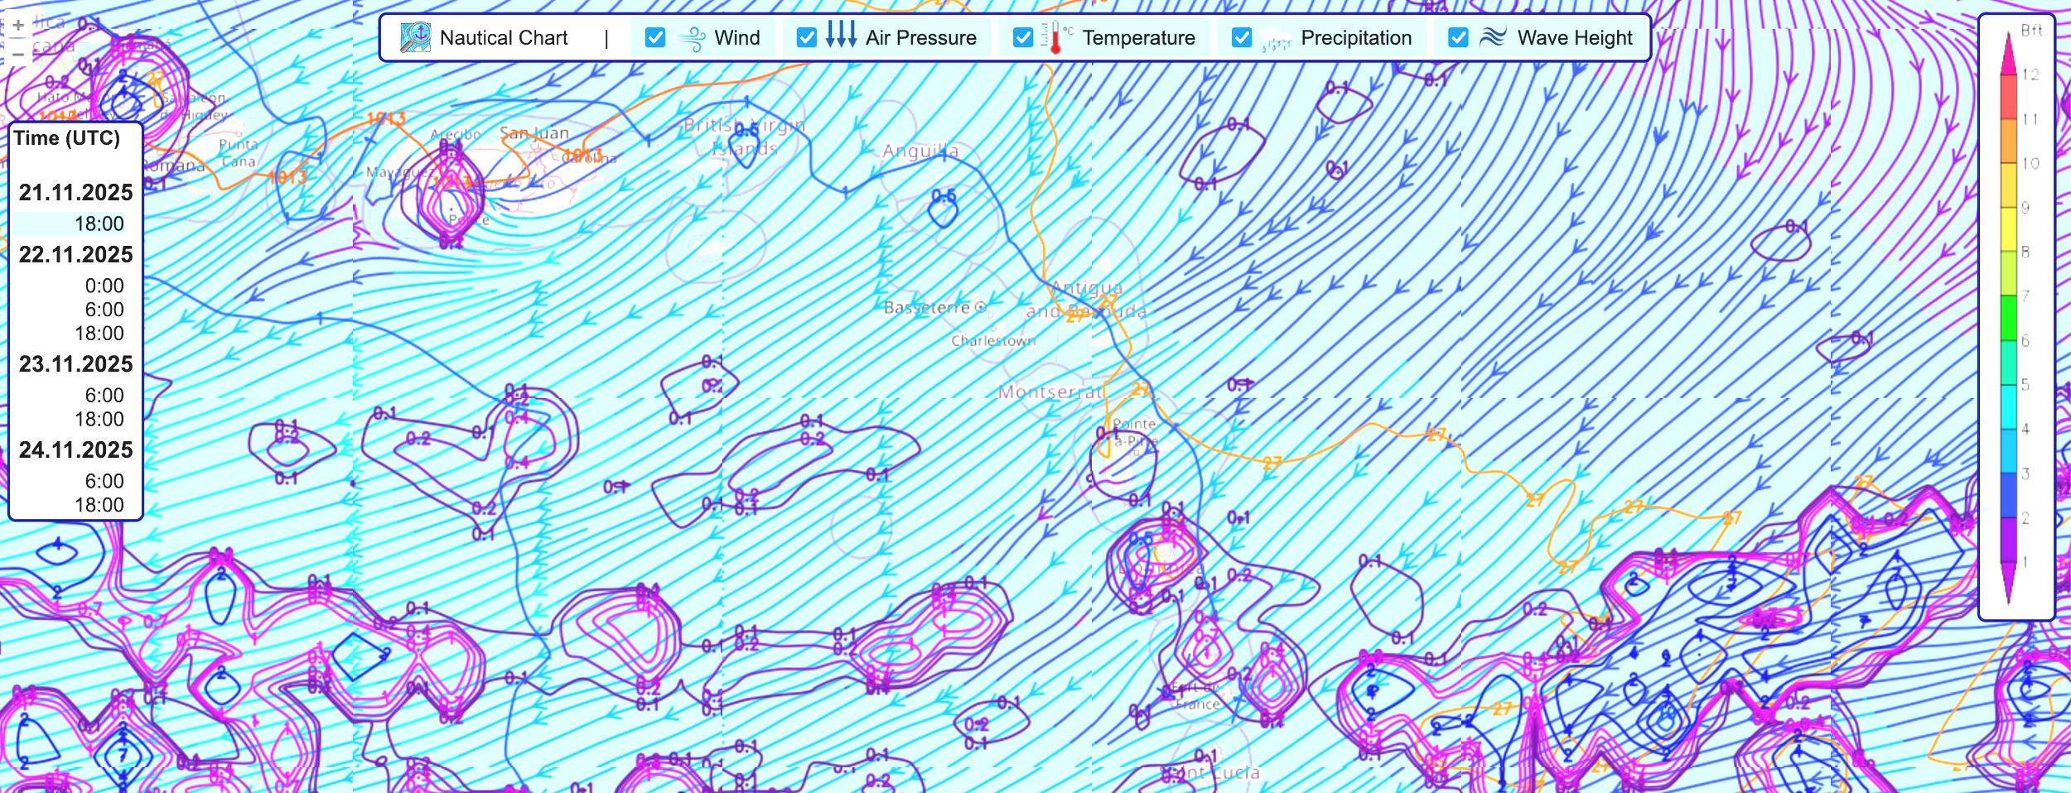The height and width of the screenshot is (793, 2071).
Task: Click the Air Pressure label
Action: [x=921, y=38]
